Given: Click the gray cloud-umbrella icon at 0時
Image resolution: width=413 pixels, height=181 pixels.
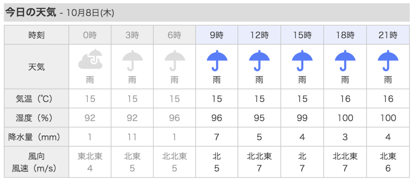Looking at the screenshot, I should tap(90, 60).
